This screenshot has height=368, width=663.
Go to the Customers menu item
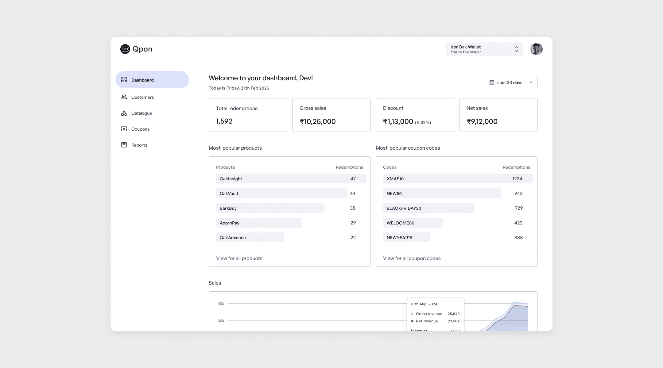(142, 97)
